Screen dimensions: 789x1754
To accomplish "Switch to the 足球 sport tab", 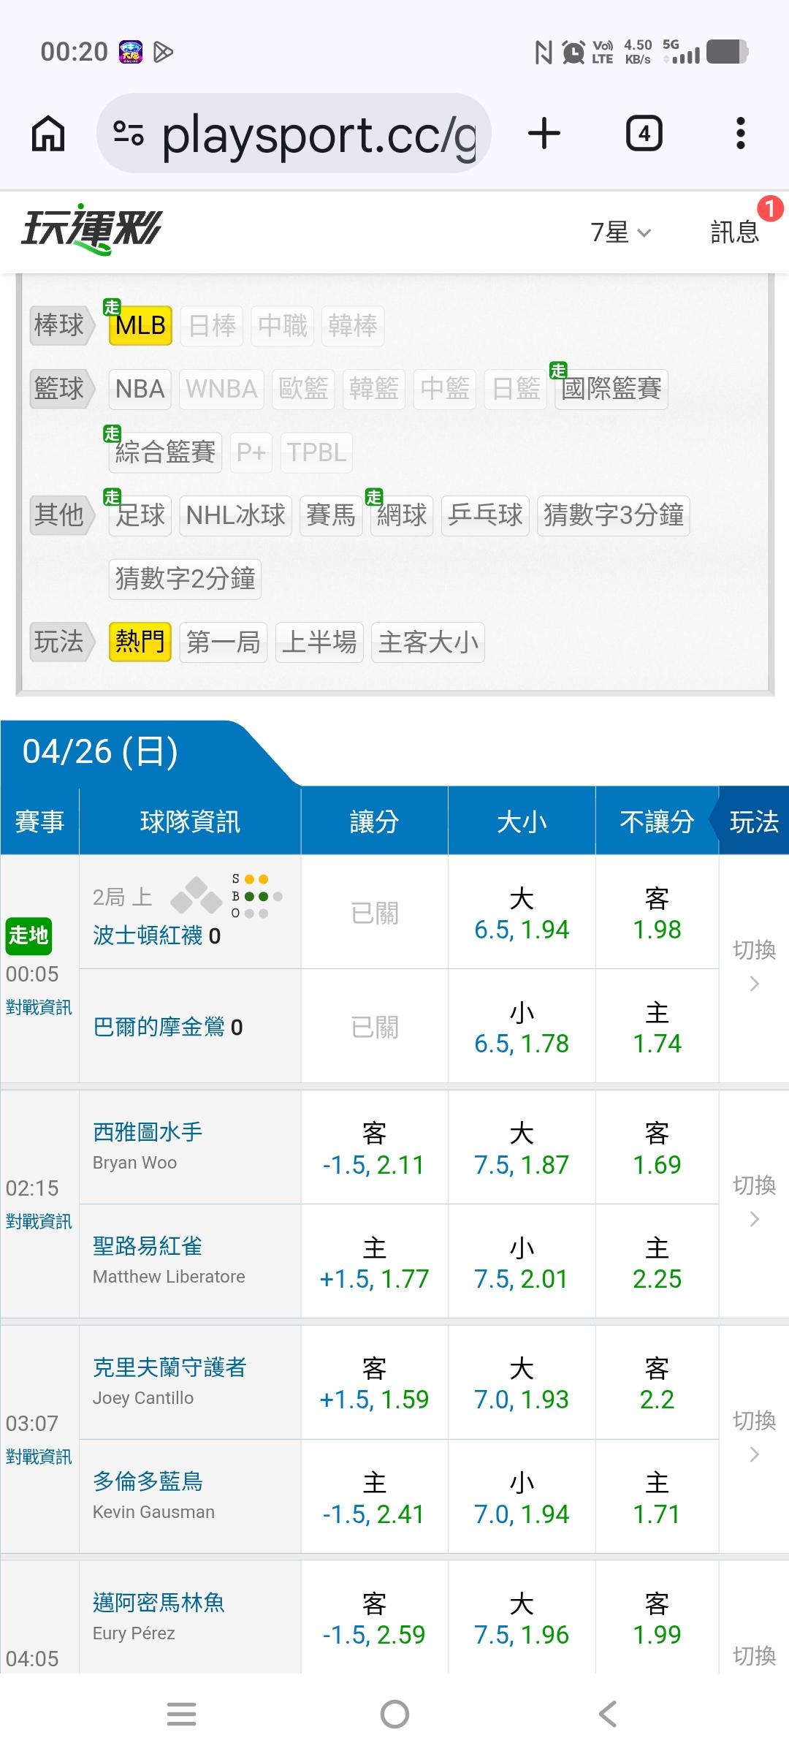I will pos(140,515).
